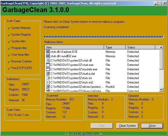Click the Close button
Screen dimensions: 168x136
pyautogui.click(x=152, y=126)
